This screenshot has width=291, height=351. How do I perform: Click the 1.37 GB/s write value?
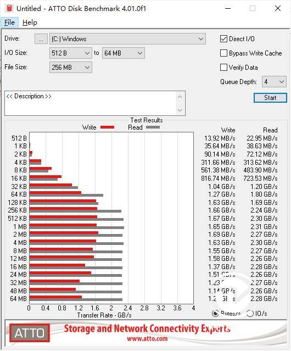(x=222, y=266)
